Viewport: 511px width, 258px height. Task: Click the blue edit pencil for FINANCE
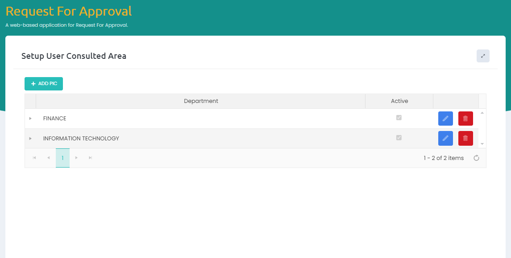pyautogui.click(x=445, y=119)
